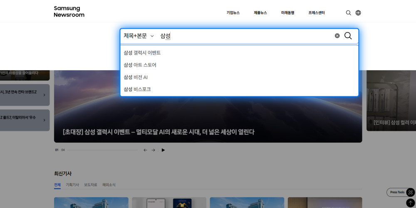Switch to the 보도자료 tab
Viewport: 416px width, 208px height.
(x=90, y=185)
